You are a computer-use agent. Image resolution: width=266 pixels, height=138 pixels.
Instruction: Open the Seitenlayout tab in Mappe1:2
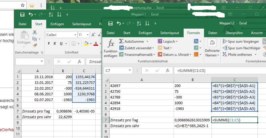click(x=170, y=33)
